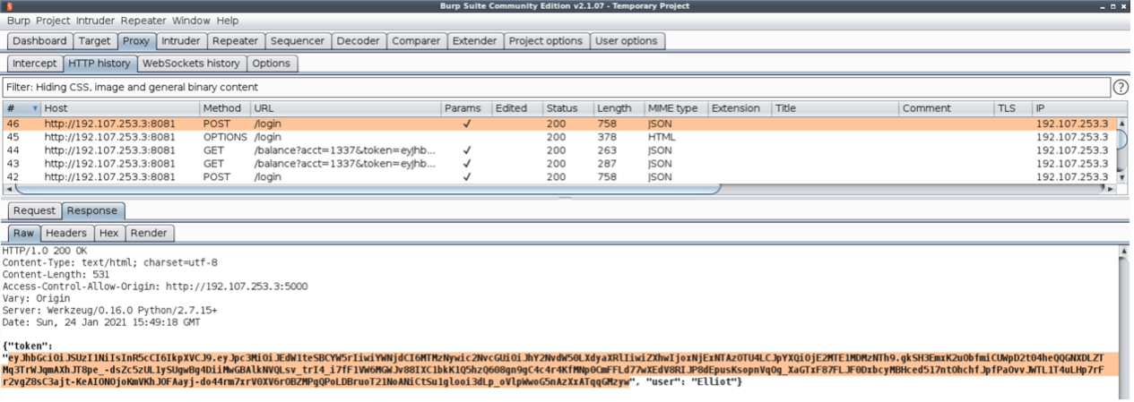This screenshot has height=402, width=1134.
Task: Sort by the Length column header
Action: (618, 108)
